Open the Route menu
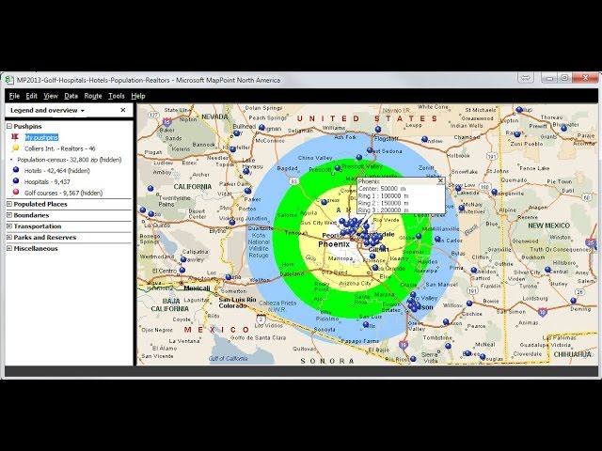Screen dimensions: 602x451 pyautogui.click(x=93, y=96)
